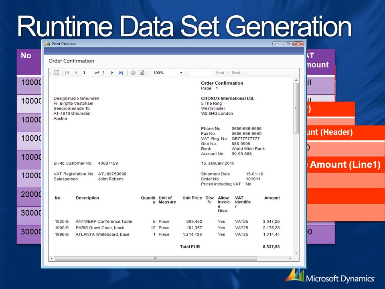Image resolution: width=385 pixels, height=289 pixels.
Task: Click phone number 0666-666-6666
Action: pos(247,128)
